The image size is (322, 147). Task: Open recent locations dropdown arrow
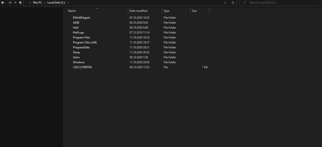15,3
